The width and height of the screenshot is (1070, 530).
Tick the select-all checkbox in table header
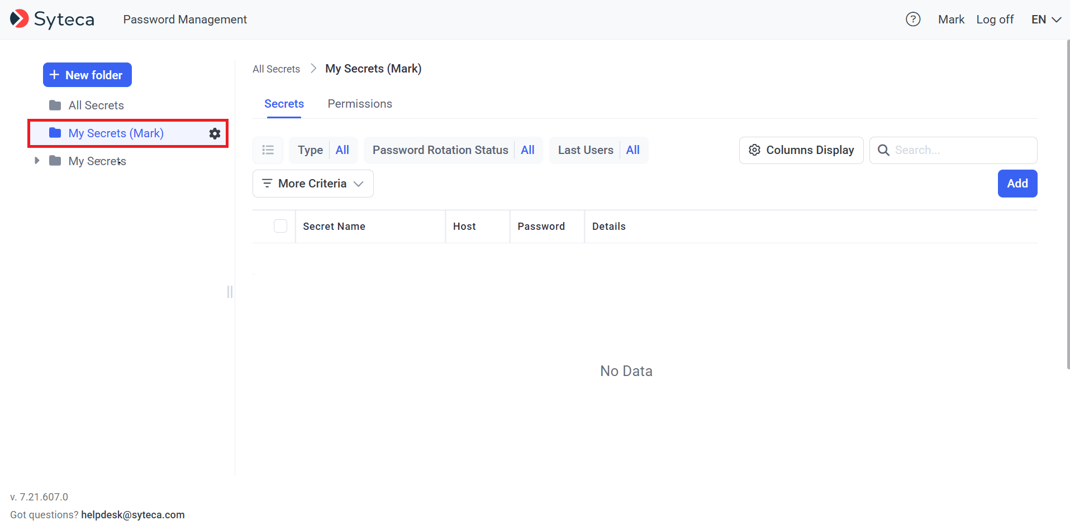(280, 226)
